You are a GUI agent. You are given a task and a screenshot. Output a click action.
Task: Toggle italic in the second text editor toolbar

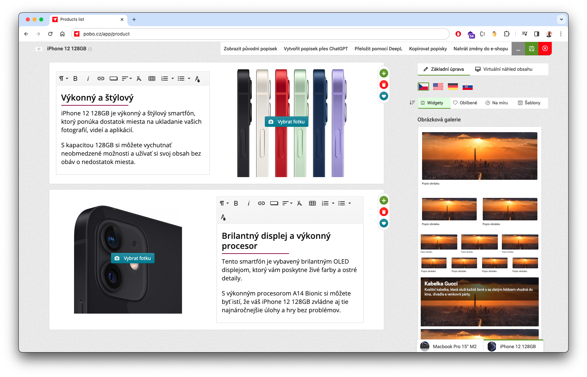(248, 203)
